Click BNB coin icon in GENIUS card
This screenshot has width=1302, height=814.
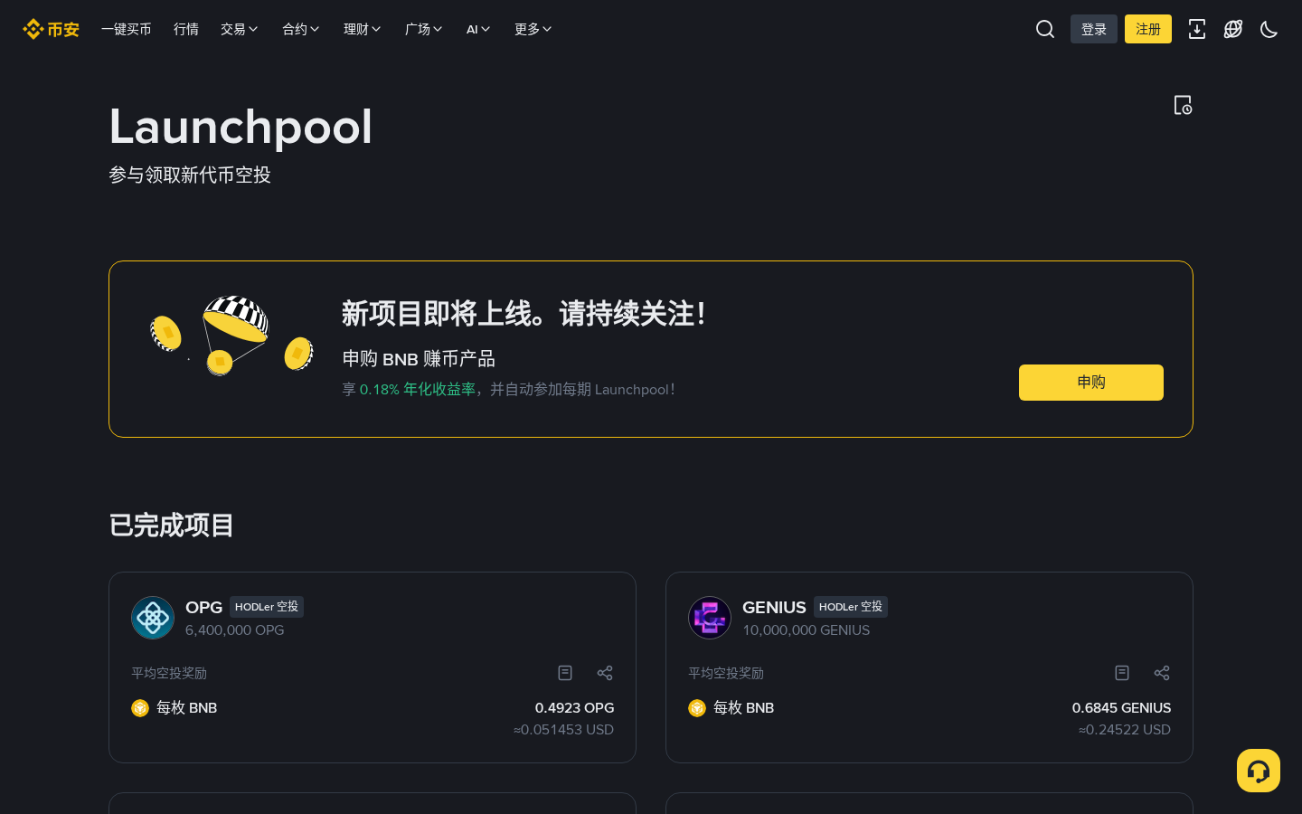(697, 708)
